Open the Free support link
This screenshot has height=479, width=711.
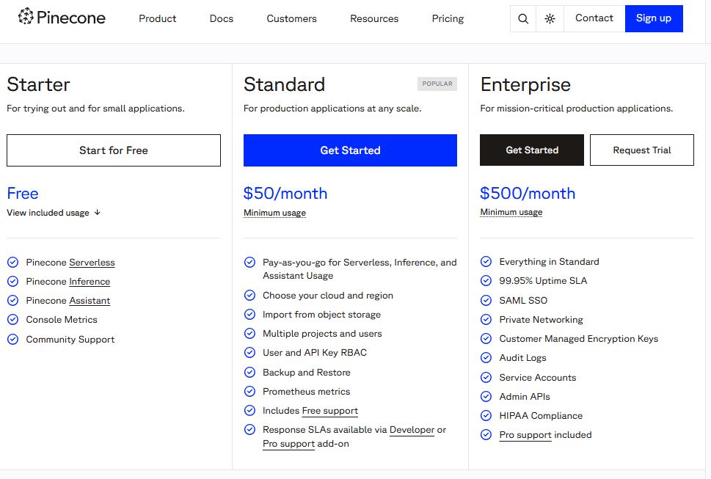329,411
